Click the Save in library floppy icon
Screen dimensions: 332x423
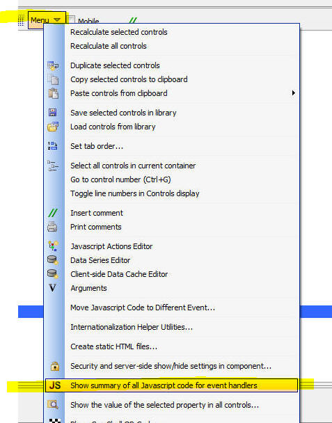click(x=52, y=113)
